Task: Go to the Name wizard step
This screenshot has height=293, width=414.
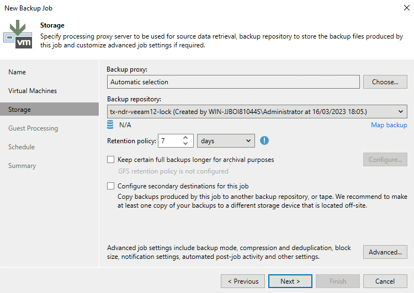Action: click(x=17, y=72)
